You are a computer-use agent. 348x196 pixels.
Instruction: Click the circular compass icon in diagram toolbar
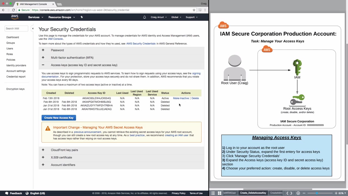298,193
